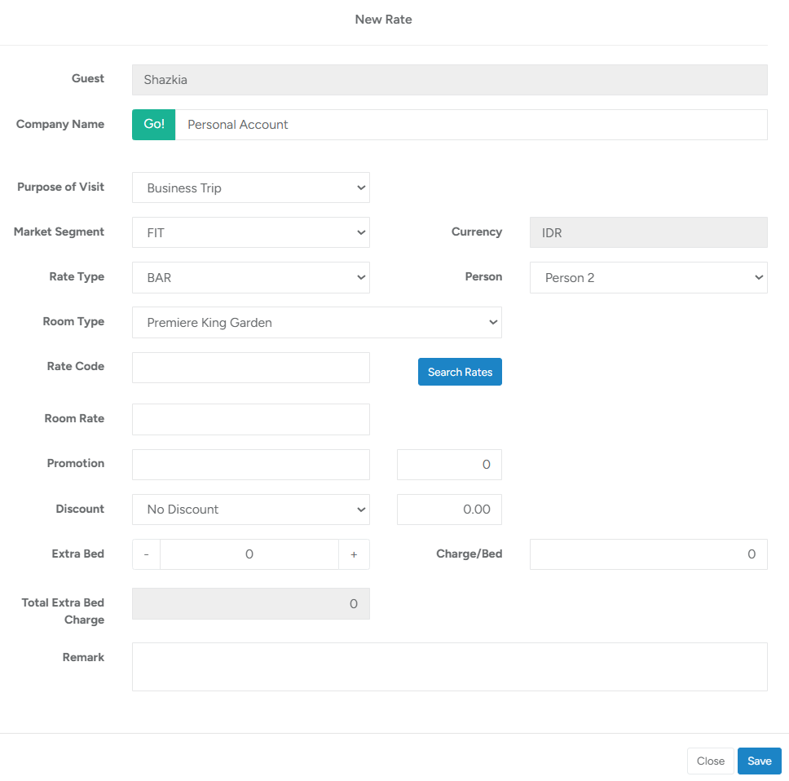This screenshot has height=781, width=789.
Task: Decrease extra bed count with minus
Action: (x=146, y=554)
